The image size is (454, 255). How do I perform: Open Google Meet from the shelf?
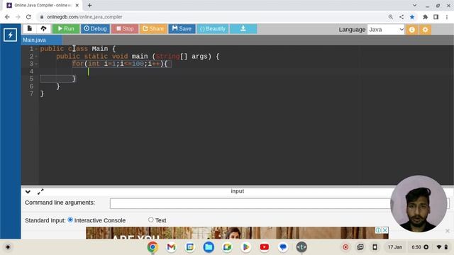coord(227,247)
